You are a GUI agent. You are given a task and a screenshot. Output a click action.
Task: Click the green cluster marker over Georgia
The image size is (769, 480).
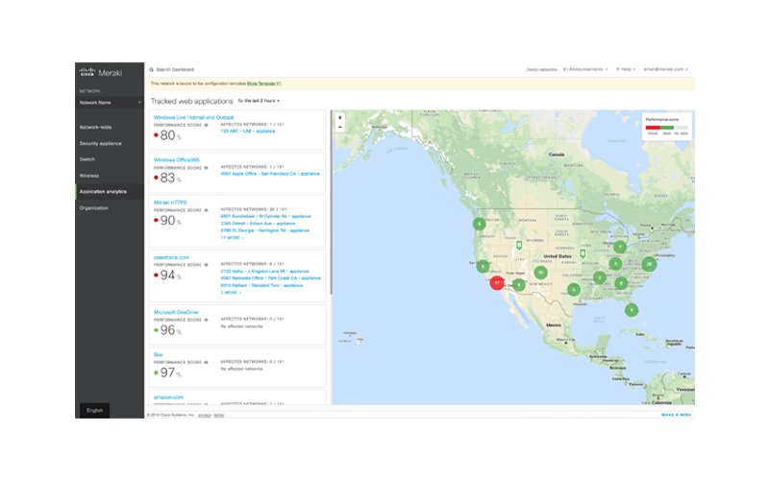pos(621,283)
